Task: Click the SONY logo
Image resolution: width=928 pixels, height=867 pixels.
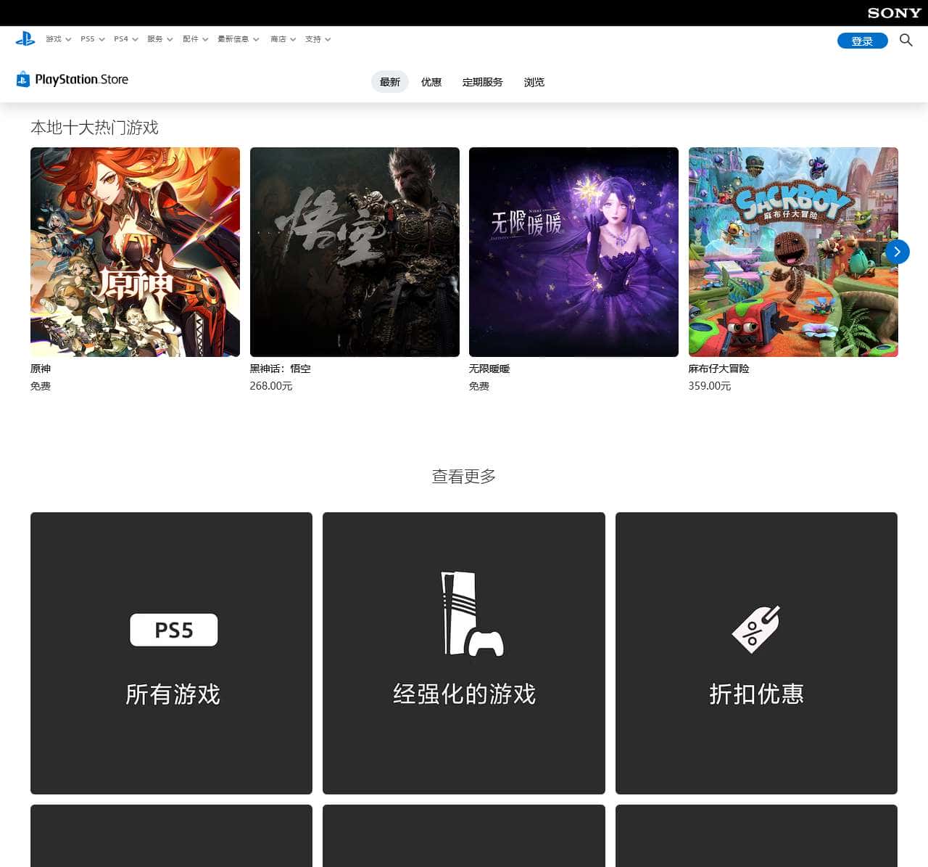Action: (x=894, y=13)
